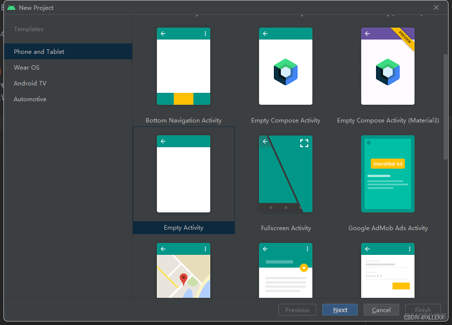Click the Fullscreen Activity label

286,228
